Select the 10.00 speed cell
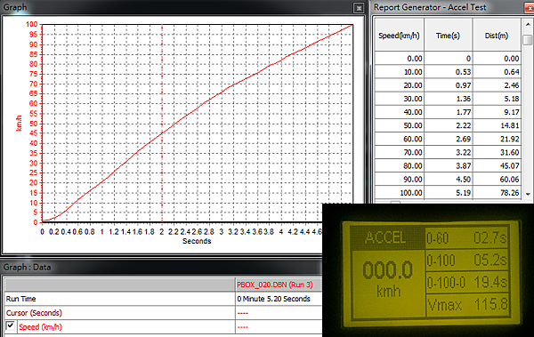The height and width of the screenshot is (337, 534). (x=399, y=72)
